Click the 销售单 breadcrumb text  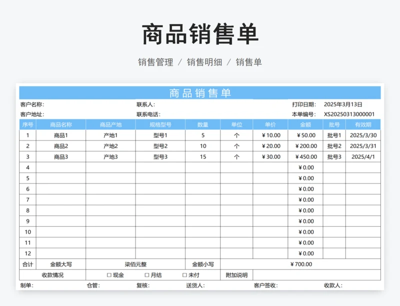click(x=248, y=62)
